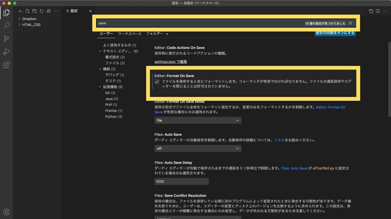
Task: Change Files: Auto Save dropdown from off
Action: click(x=197, y=148)
